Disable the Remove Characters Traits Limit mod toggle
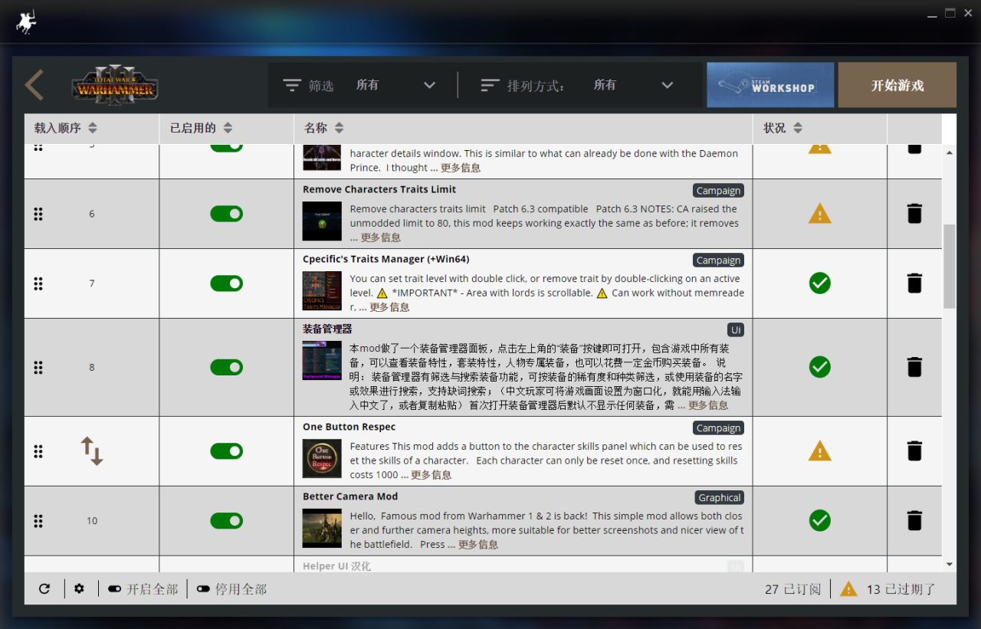Image resolution: width=981 pixels, height=629 pixels. coord(226,214)
